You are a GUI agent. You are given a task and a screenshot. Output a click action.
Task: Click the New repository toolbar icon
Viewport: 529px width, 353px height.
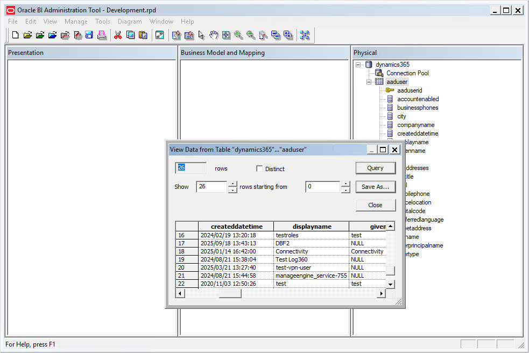pyautogui.click(x=15, y=36)
